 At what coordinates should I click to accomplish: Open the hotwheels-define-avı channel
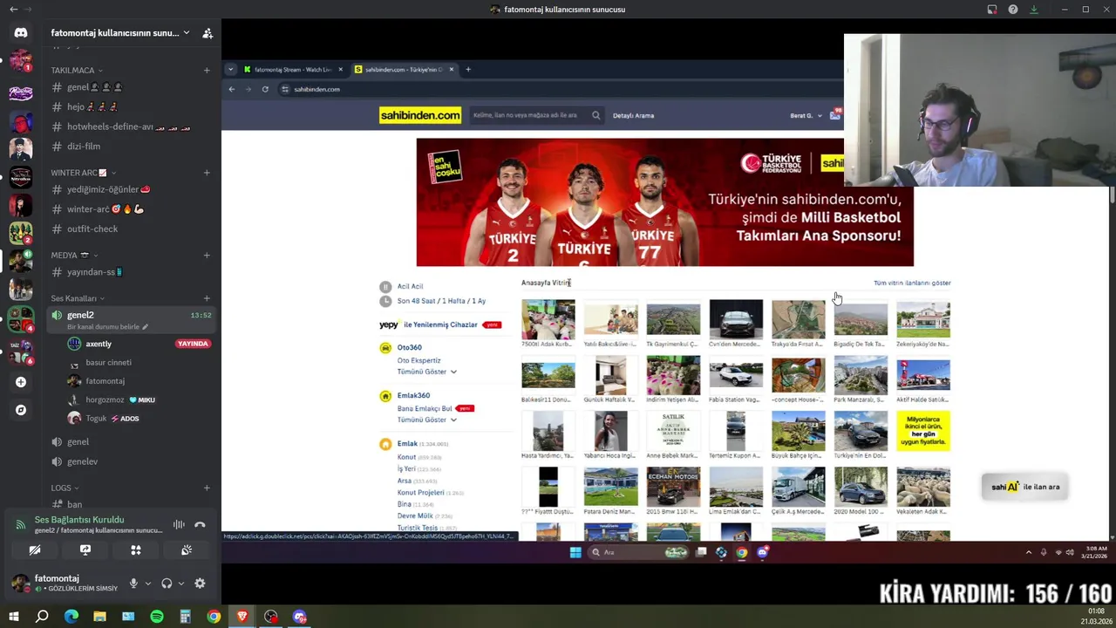131,126
